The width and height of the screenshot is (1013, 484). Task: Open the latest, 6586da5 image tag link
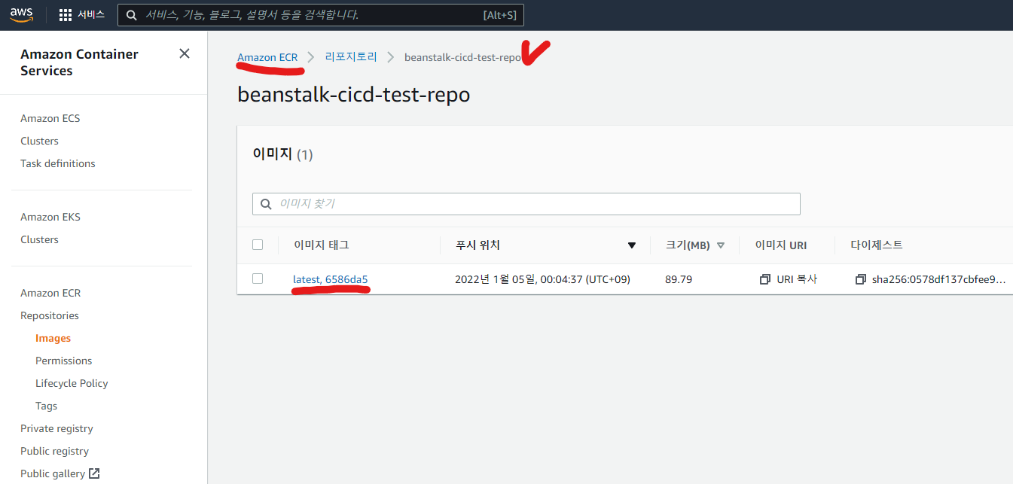point(331,279)
